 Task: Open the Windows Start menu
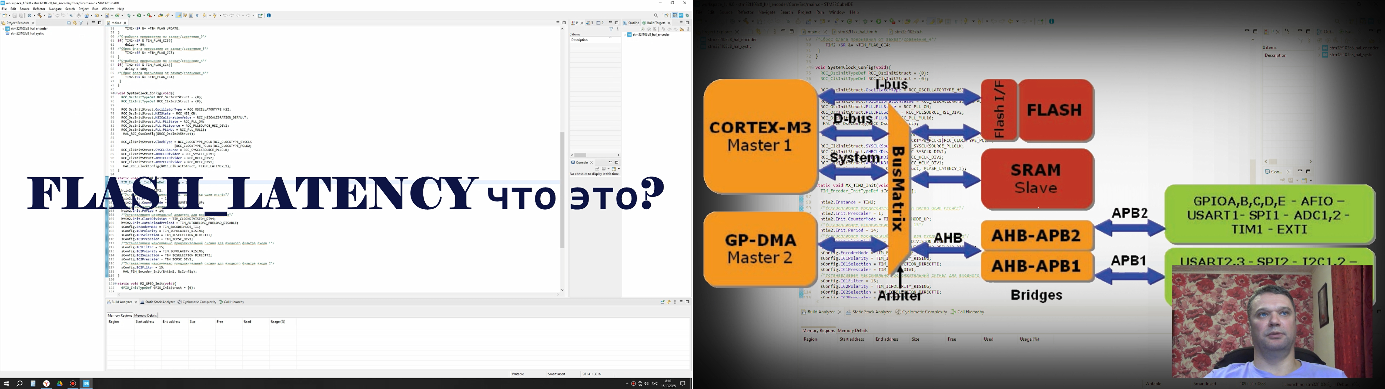click(6, 384)
